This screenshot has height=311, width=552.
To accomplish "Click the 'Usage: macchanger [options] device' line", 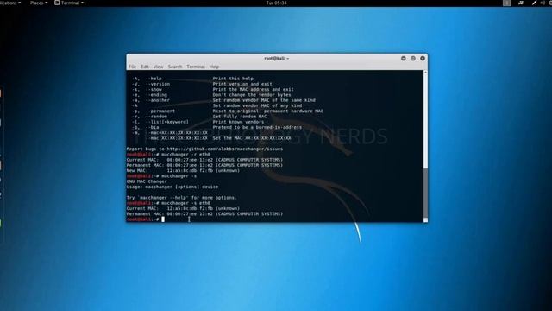I will (172, 187).
